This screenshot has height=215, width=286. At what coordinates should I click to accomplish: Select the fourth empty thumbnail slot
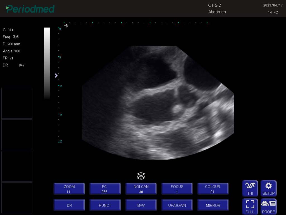click(x=17, y=198)
